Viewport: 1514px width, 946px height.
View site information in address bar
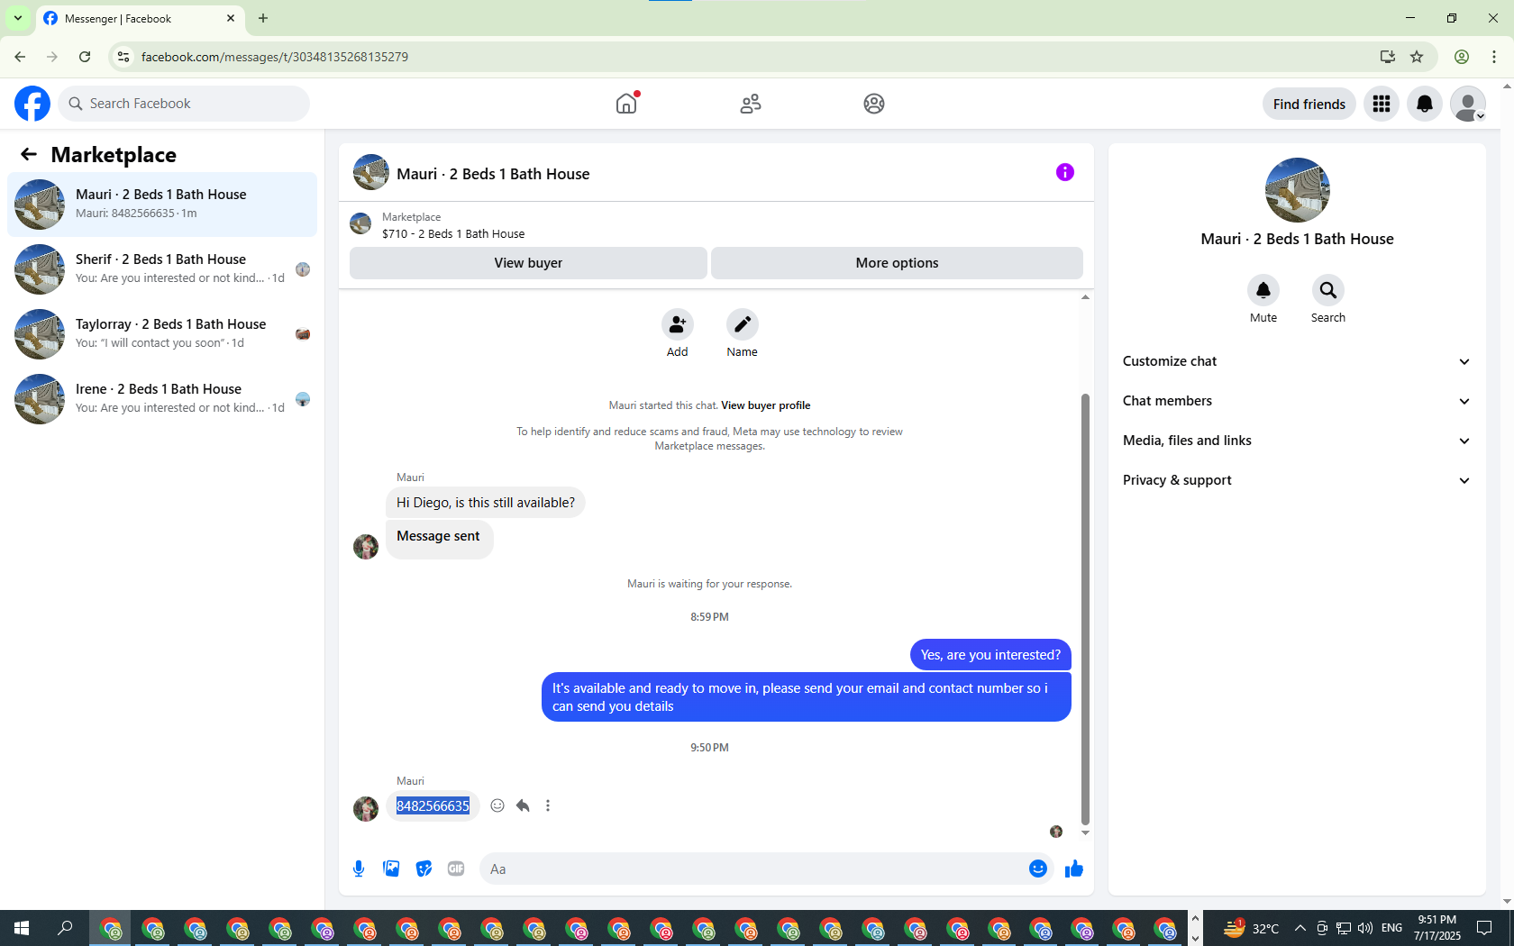click(x=123, y=57)
